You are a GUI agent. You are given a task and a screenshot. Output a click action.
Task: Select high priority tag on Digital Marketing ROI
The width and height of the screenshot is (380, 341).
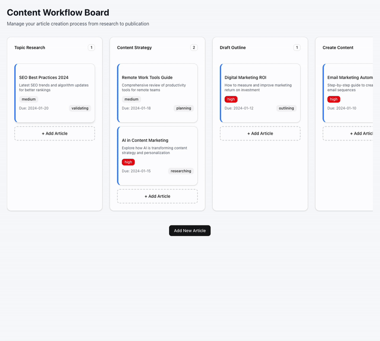coord(231,99)
